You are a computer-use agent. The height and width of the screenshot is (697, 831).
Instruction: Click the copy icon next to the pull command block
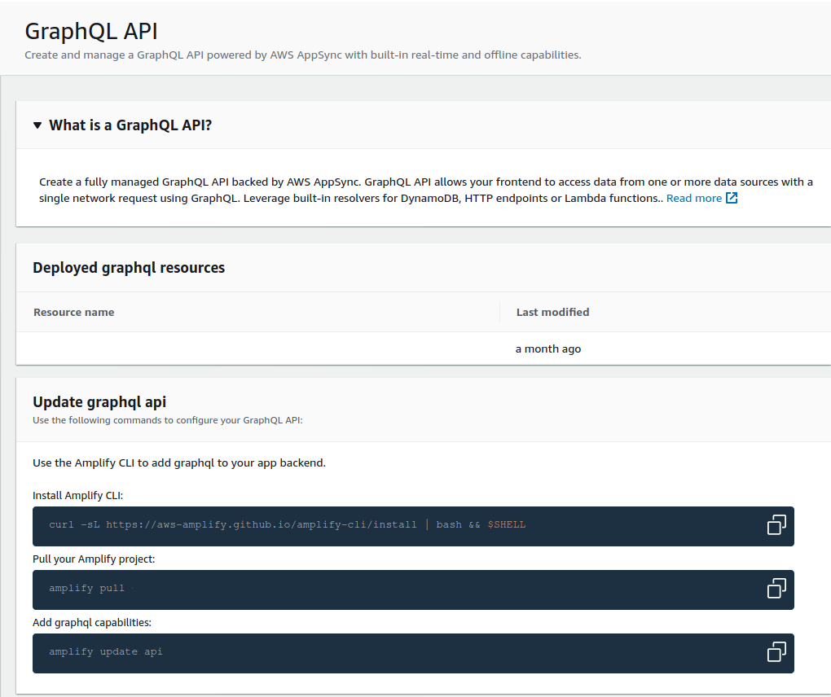point(778,589)
